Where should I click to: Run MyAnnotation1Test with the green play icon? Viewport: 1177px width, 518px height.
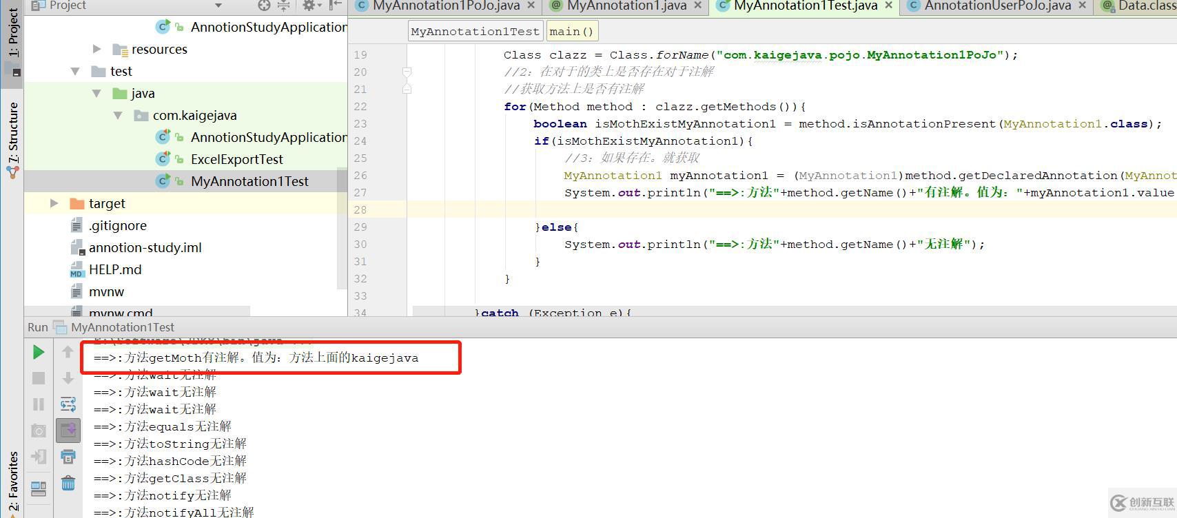tap(39, 352)
